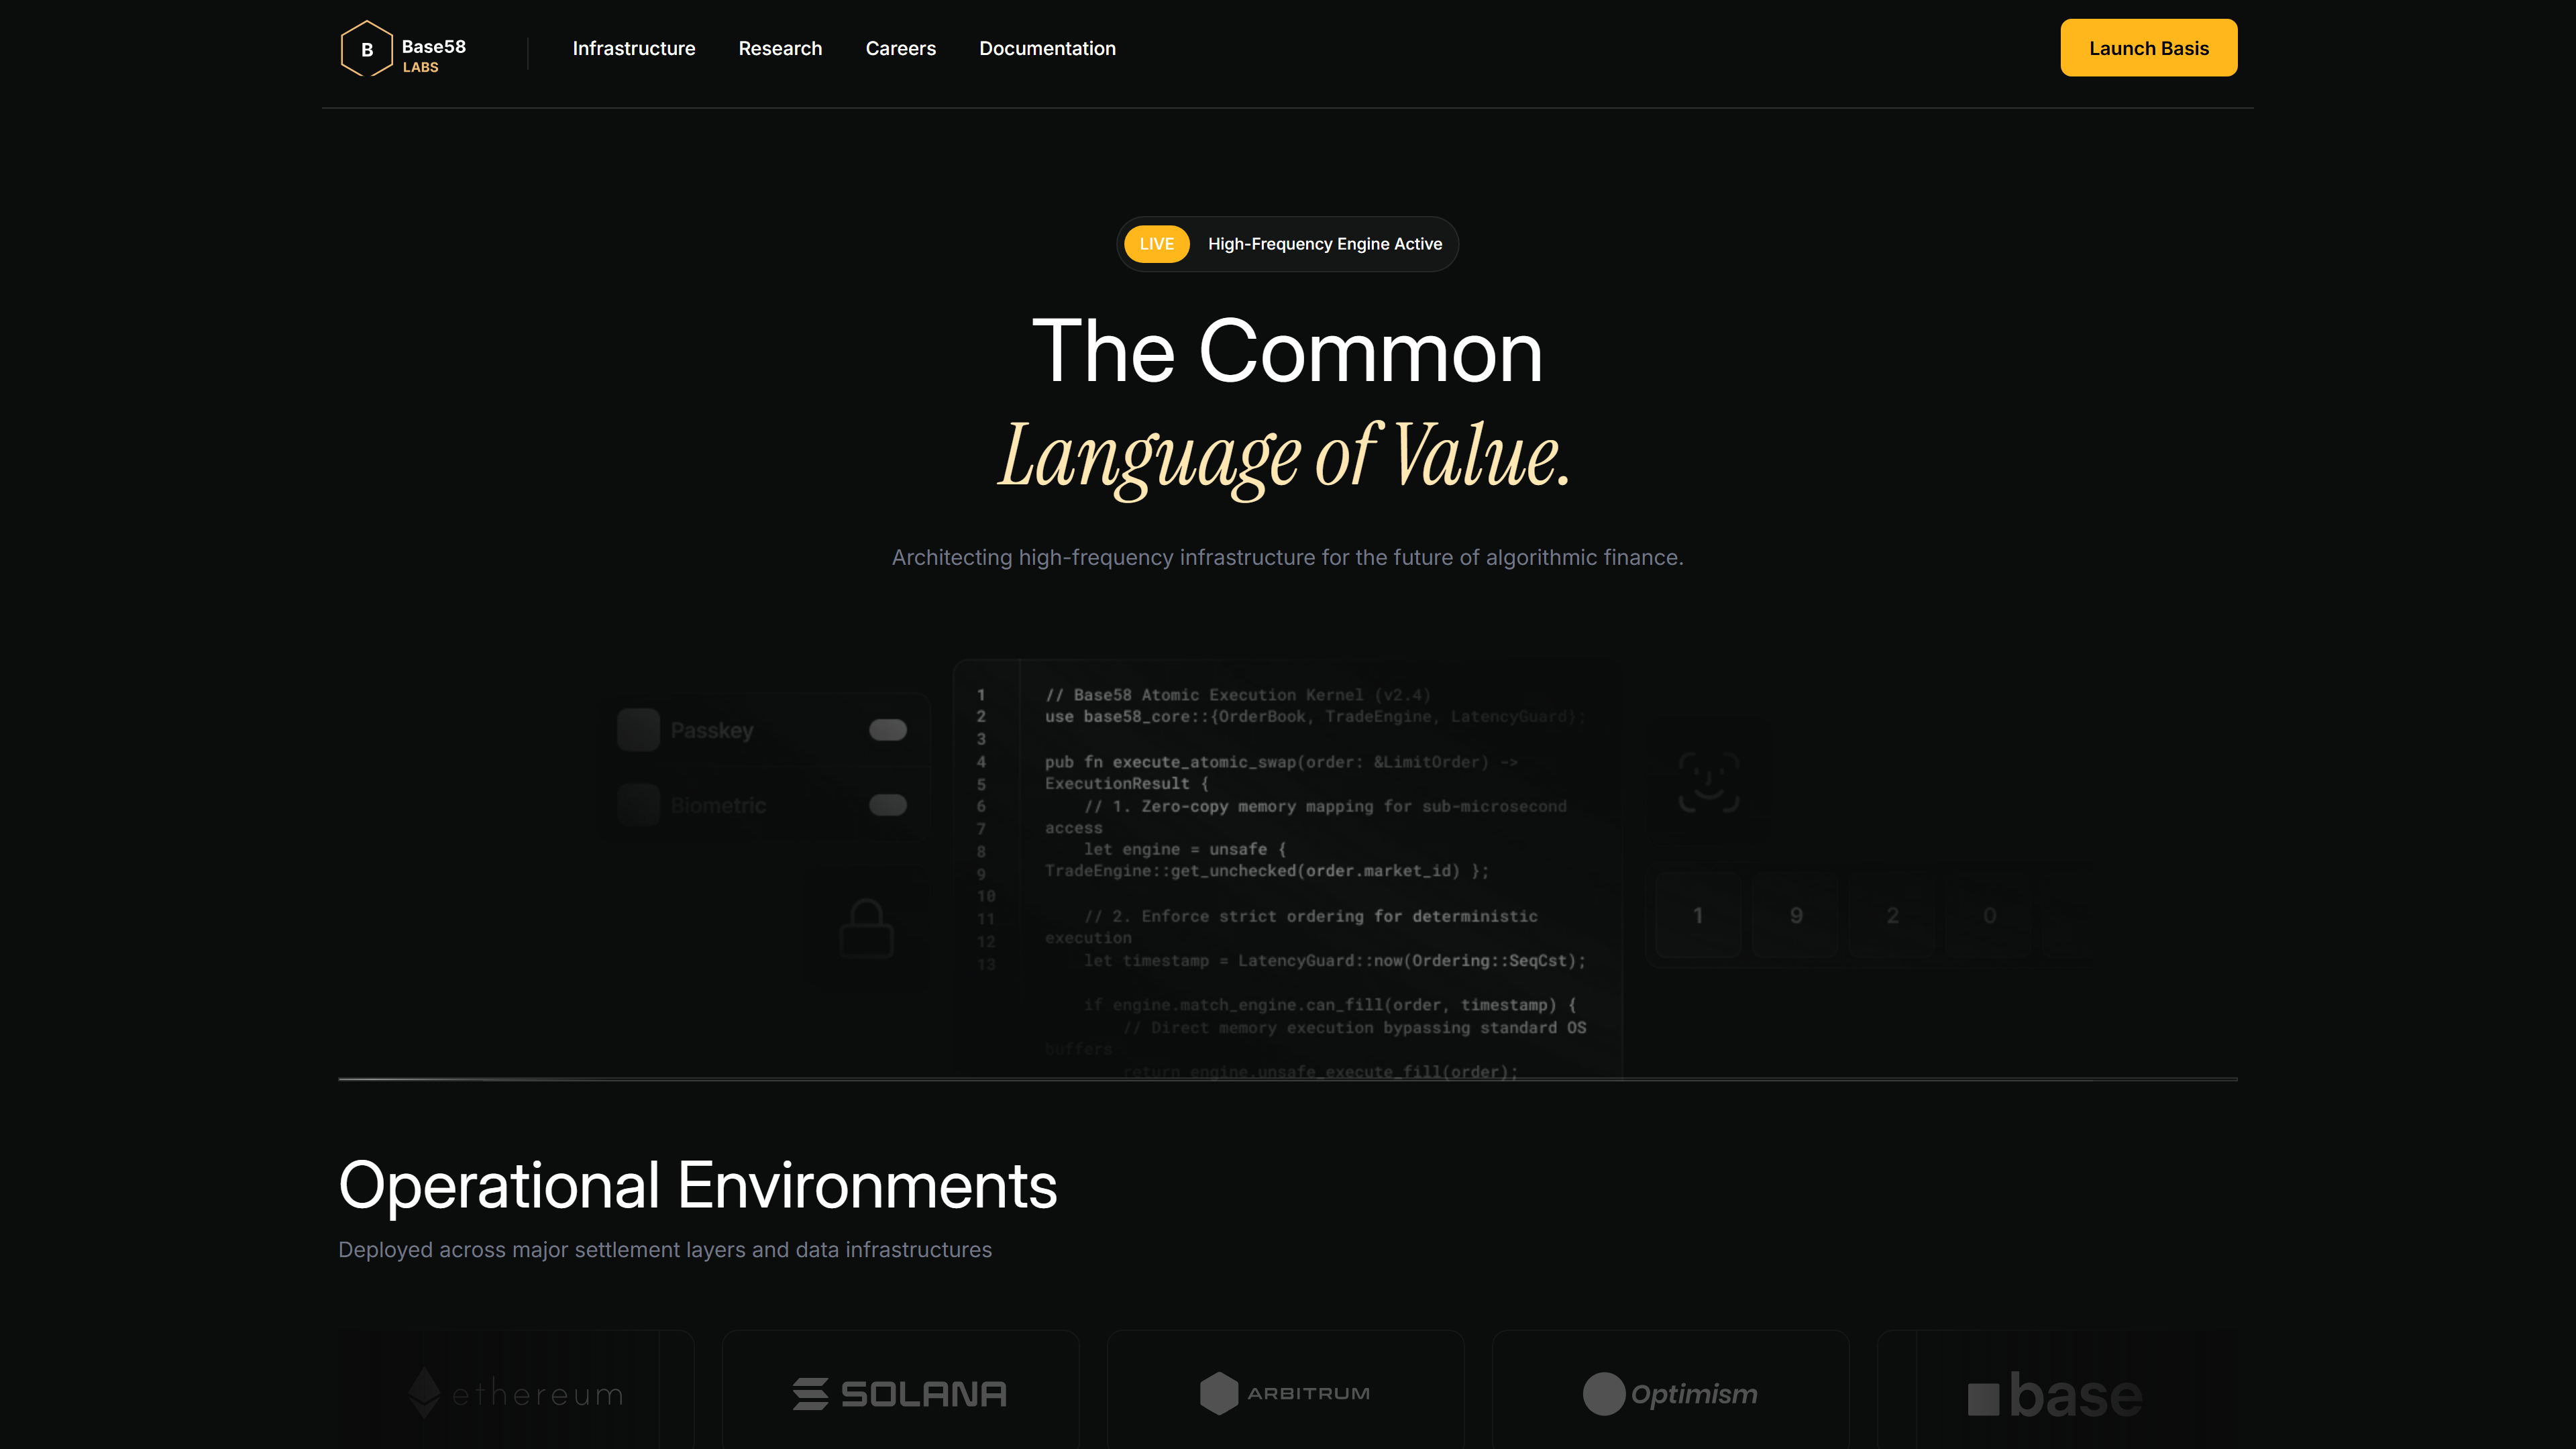
Task: Click the Base square icon
Action: [x=1983, y=1399]
